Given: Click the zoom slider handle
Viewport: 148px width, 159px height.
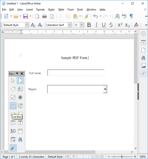Looking at the screenshot, I should point(122,157).
